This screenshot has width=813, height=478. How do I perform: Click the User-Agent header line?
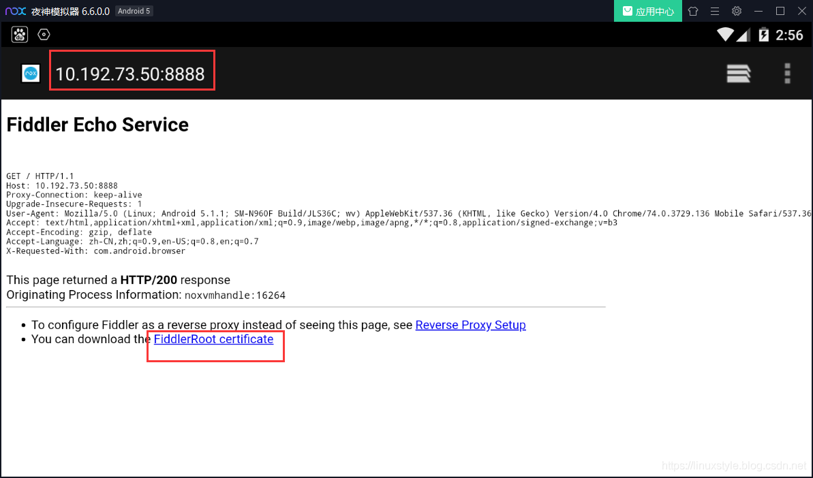[409, 213]
